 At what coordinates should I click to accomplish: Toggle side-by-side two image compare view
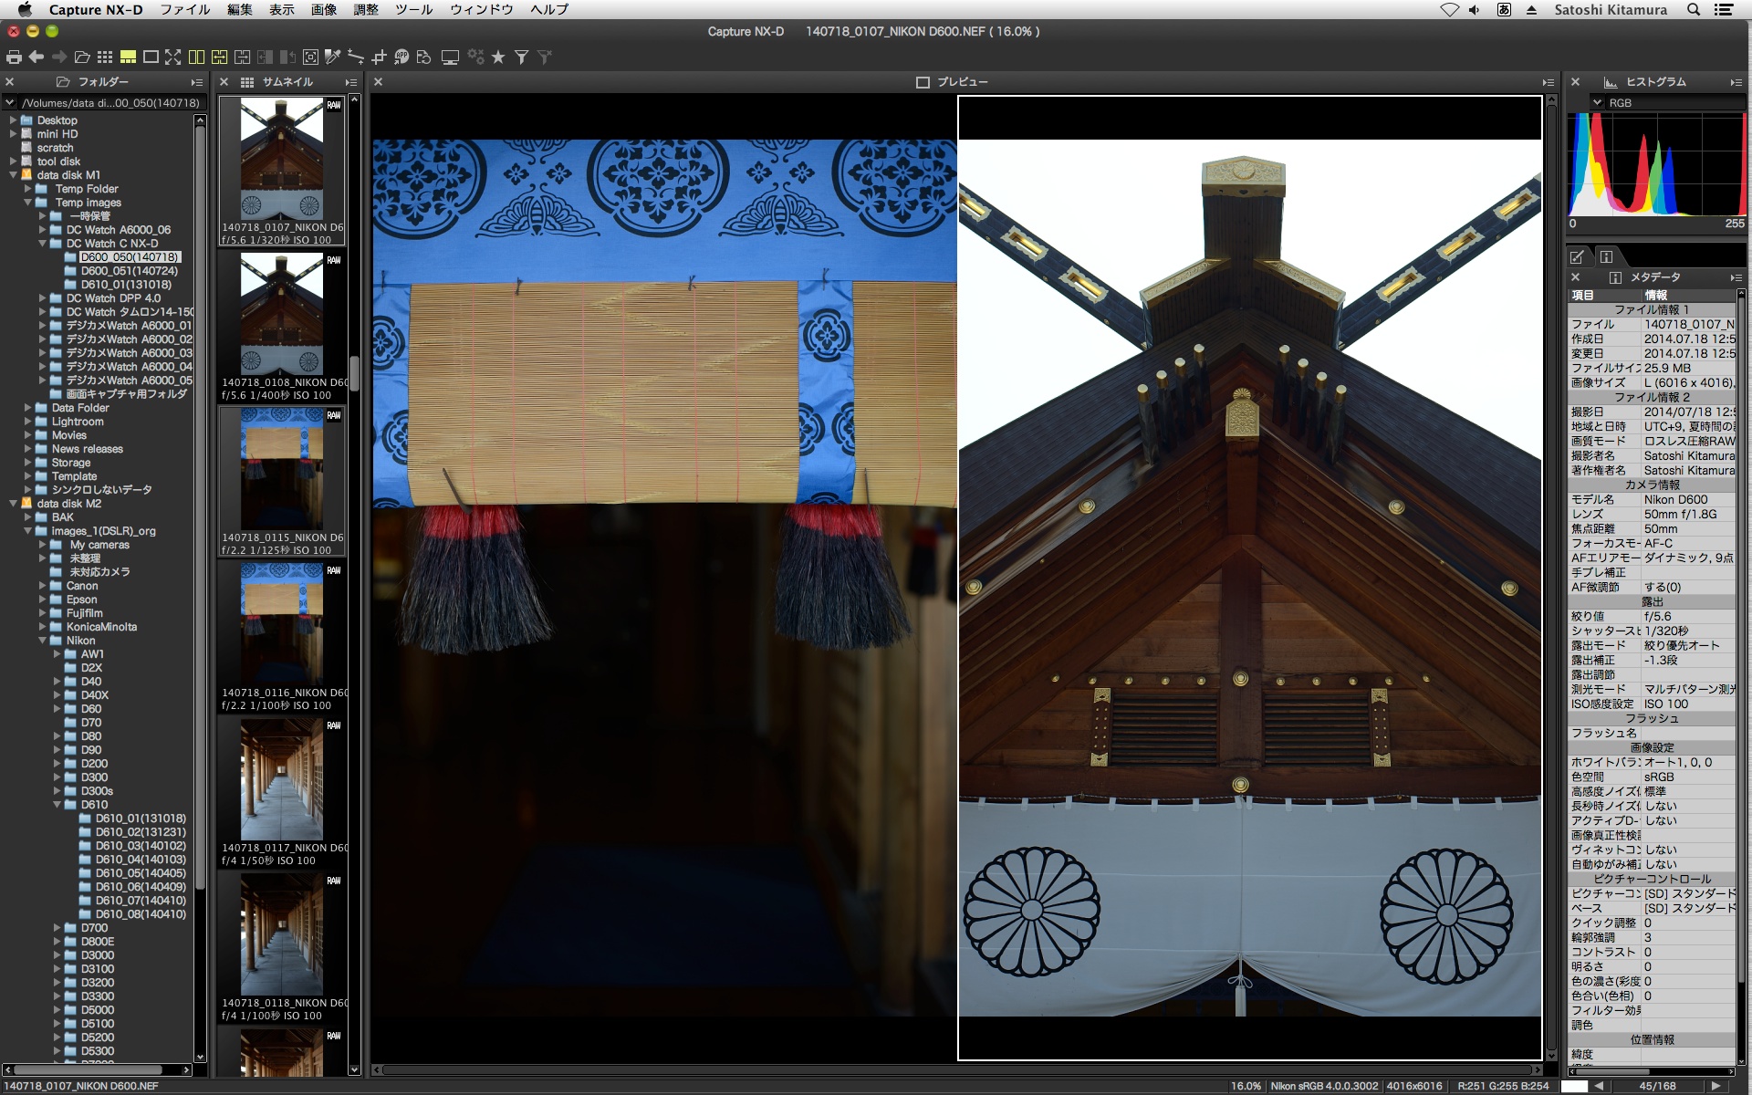196,57
